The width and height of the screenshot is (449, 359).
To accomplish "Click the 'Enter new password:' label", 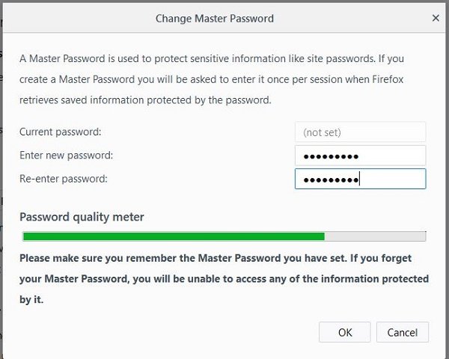I will pyautogui.click(x=66, y=156).
